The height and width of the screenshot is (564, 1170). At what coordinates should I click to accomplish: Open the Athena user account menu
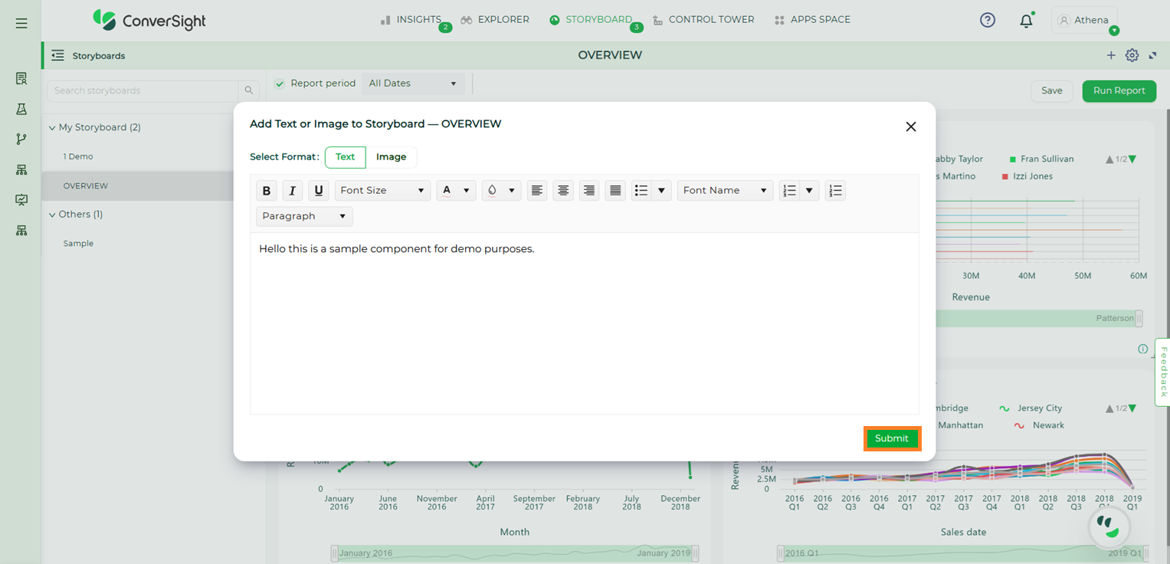[1083, 21]
